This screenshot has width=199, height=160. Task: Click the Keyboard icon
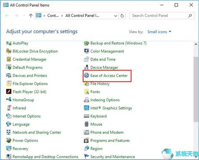click(87, 116)
